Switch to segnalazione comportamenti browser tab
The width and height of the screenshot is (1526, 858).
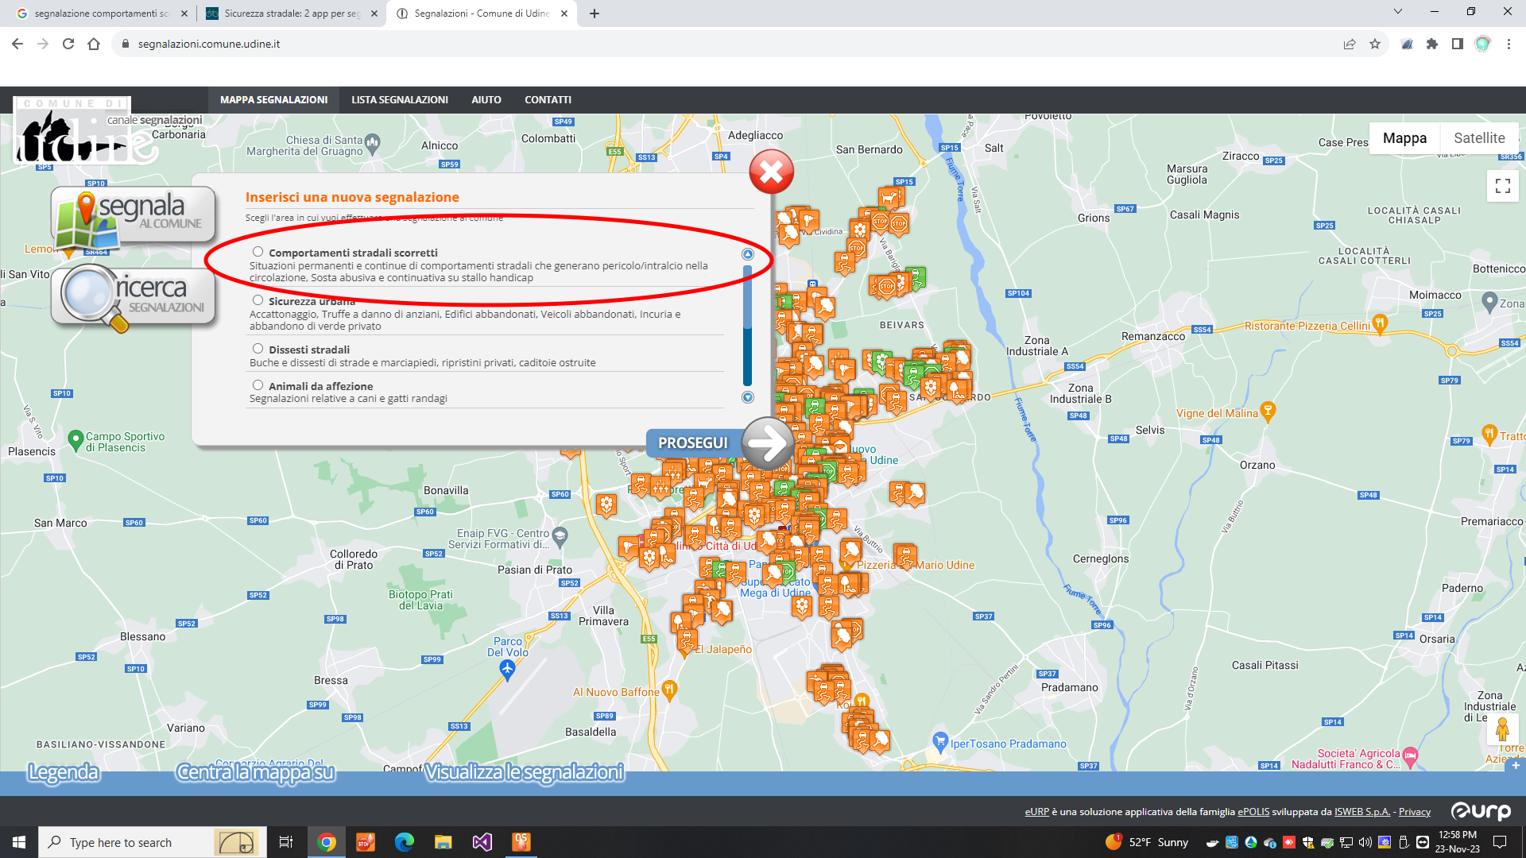click(x=102, y=14)
